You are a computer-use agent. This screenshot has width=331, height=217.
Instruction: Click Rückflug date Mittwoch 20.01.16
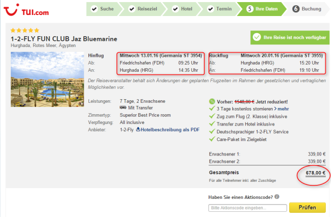260,56
